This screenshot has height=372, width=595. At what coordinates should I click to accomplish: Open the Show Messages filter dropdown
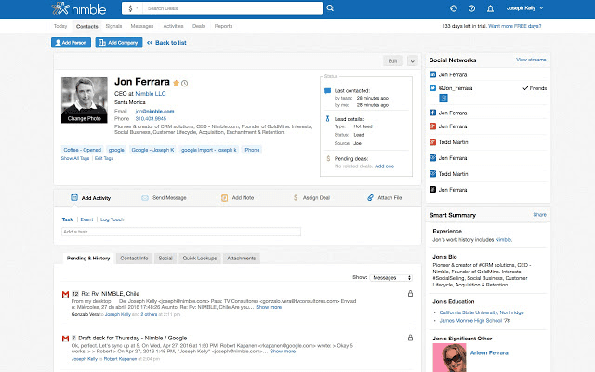pyautogui.click(x=392, y=277)
